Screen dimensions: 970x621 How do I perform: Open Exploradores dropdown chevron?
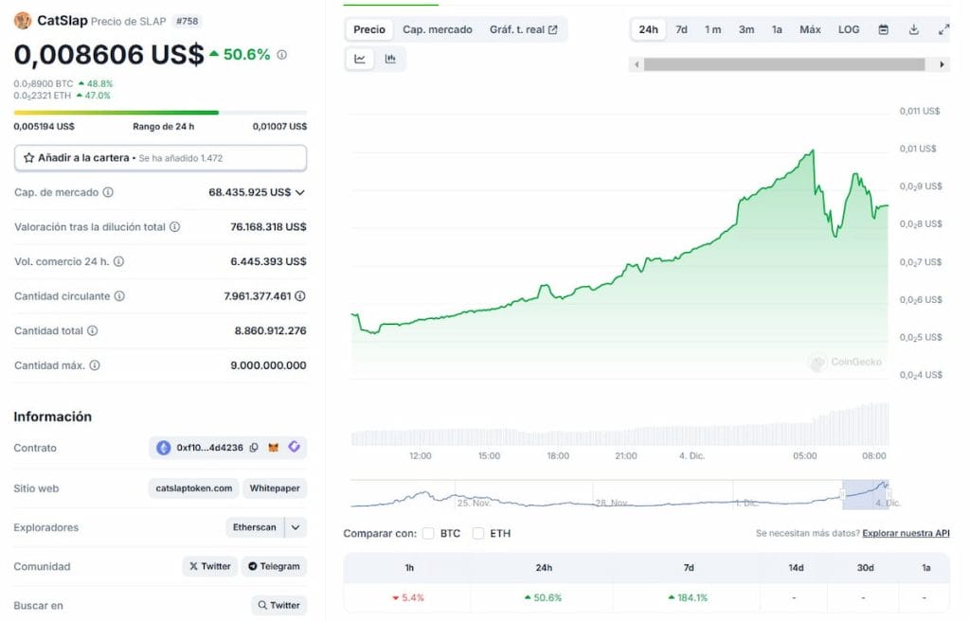[296, 527]
